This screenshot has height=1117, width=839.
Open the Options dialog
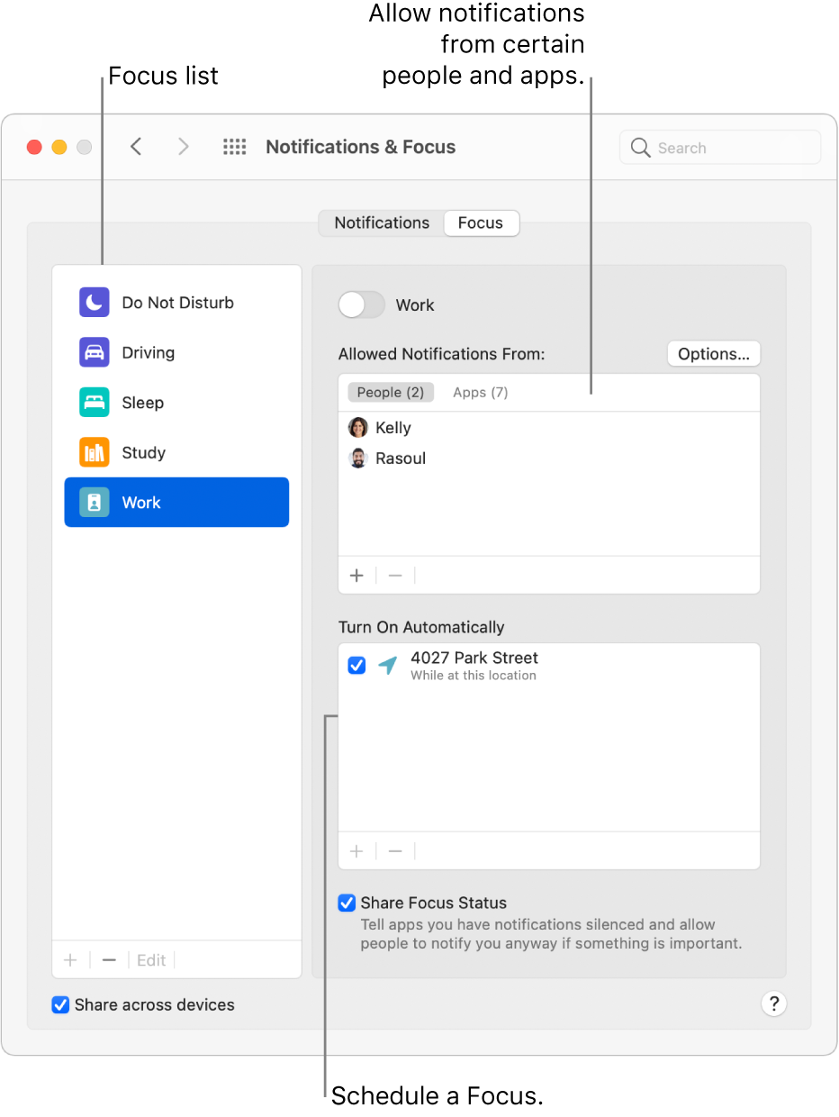coord(713,353)
